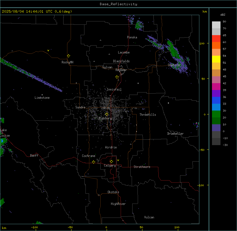Click the Drumheller city label

[x=175, y=134]
